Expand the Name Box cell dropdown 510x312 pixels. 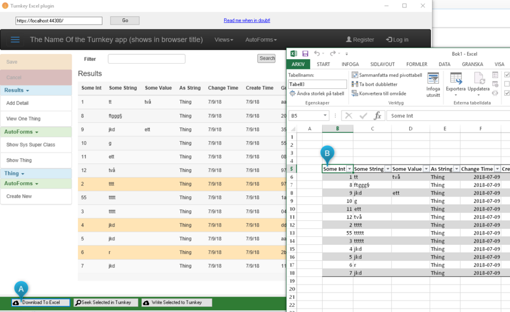325,116
